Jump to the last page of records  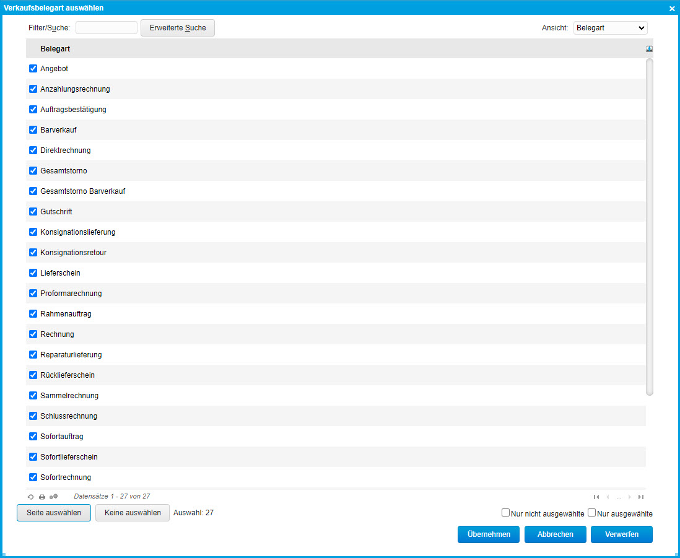[641, 497]
